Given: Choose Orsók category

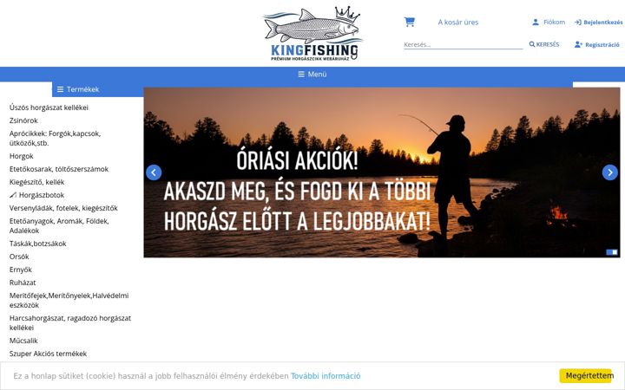Looking at the screenshot, I should coord(19,257).
